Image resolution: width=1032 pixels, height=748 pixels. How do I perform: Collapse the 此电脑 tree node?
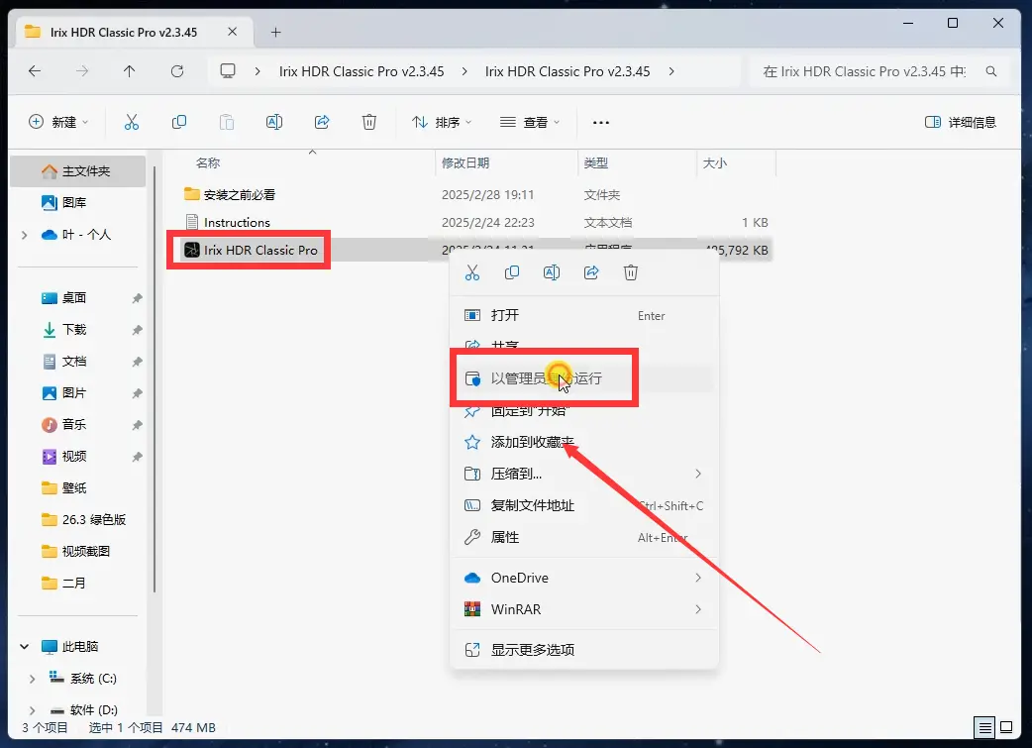25,647
